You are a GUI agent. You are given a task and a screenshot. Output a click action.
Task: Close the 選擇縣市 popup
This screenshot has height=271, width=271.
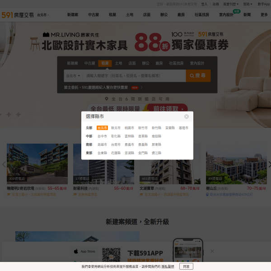pyautogui.click(x=186, y=117)
